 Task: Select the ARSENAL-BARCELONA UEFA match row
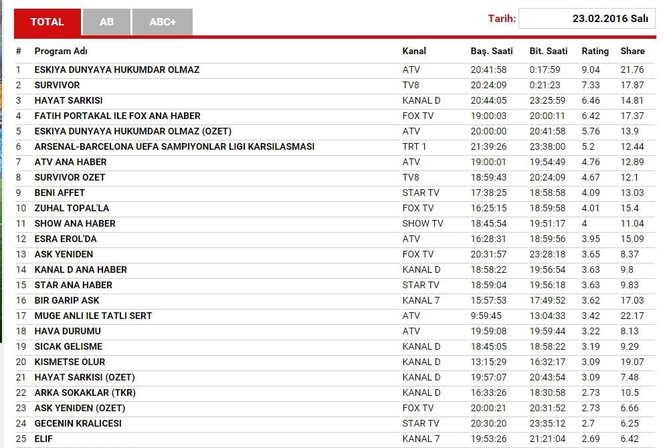click(174, 146)
